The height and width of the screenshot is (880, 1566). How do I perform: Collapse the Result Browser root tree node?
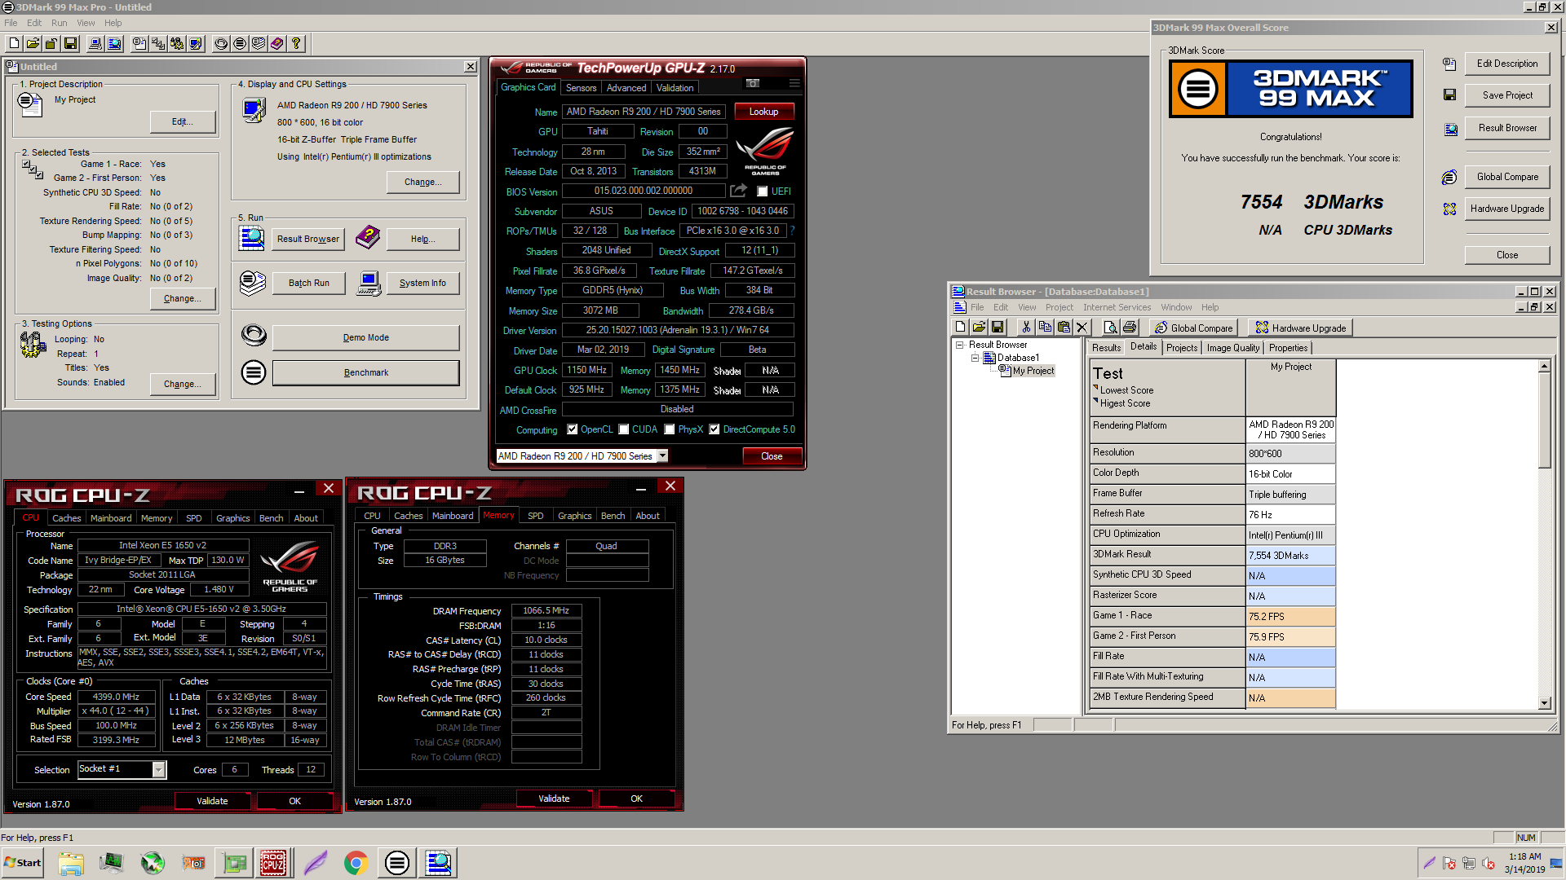[x=960, y=345]
